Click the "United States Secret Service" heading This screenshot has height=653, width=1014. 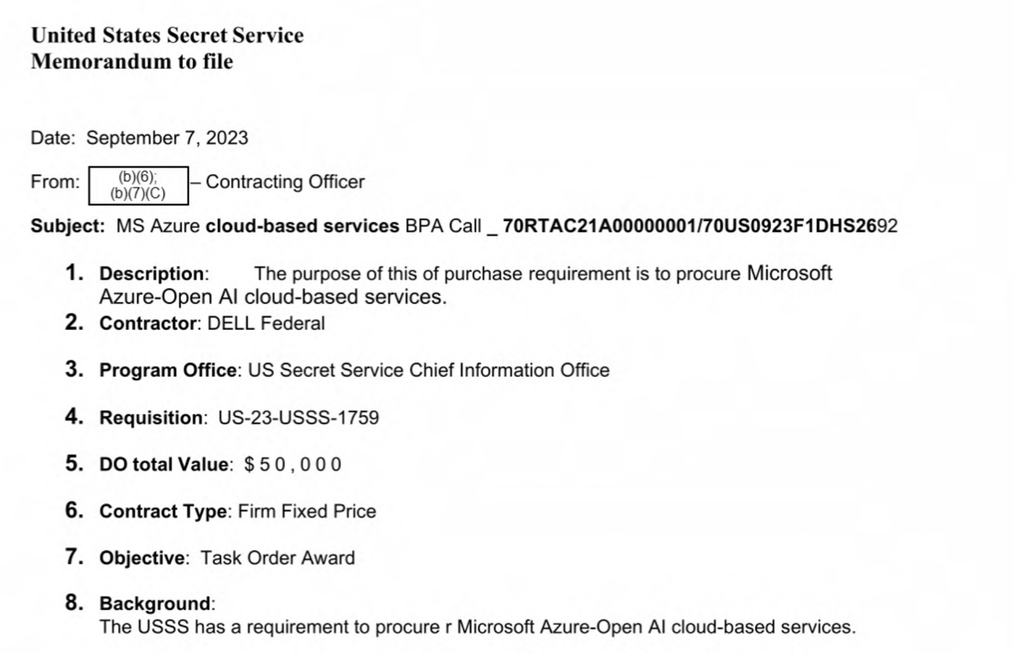[x=167, y=35]
